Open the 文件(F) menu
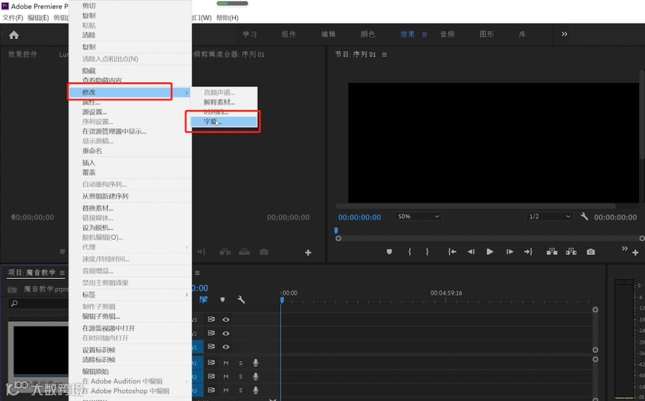The width and height of the screenshot is (645, 401). coord(13,18)
